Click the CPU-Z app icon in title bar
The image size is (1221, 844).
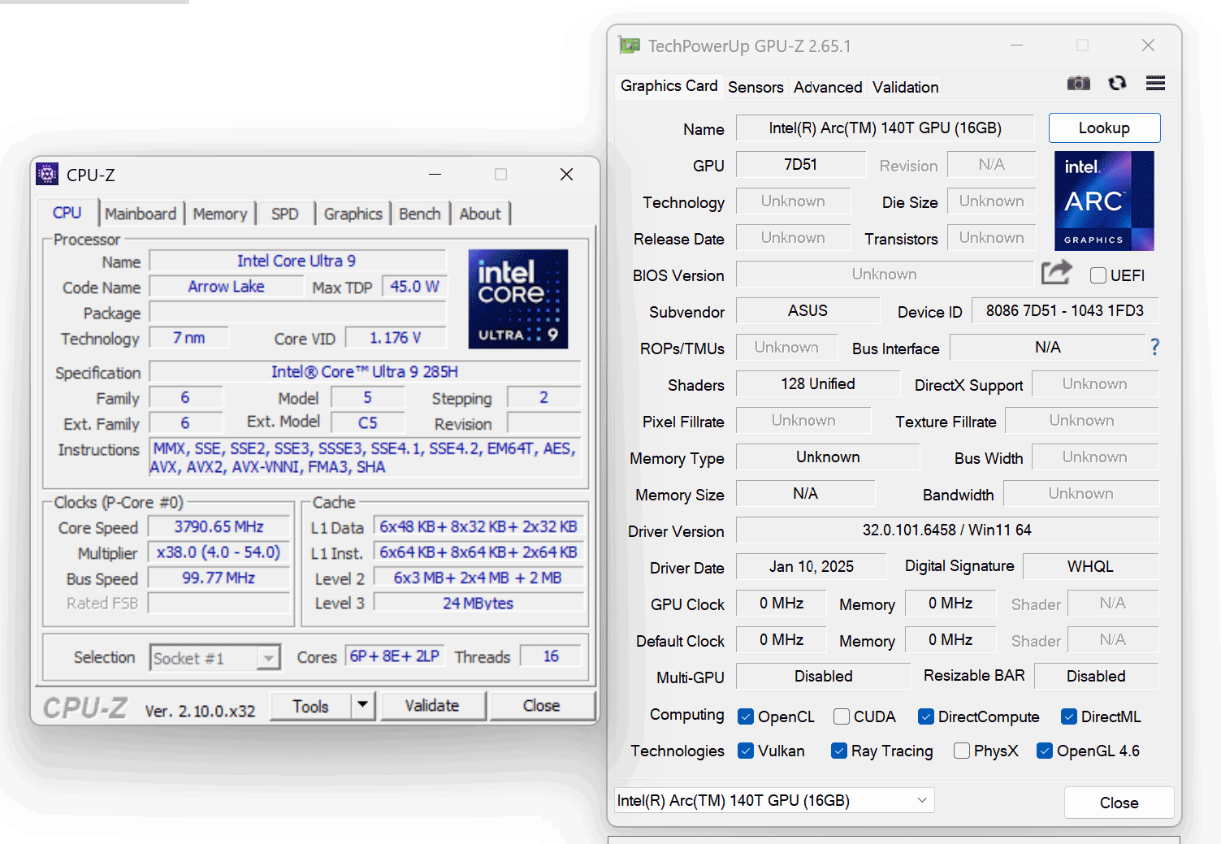pyautogui.click(x=48, y=174)
